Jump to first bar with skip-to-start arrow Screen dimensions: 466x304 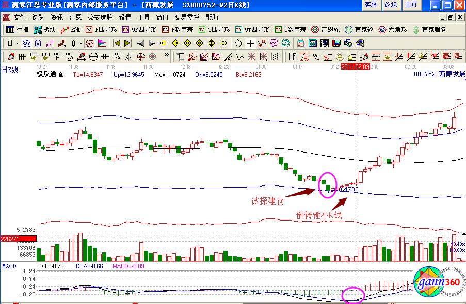tap(117, 43)
